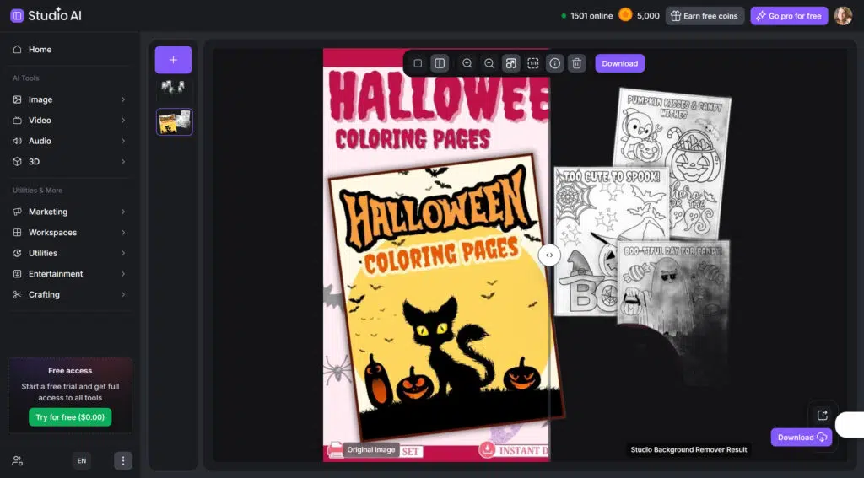864x478 pixels.
Task: Select the first thumbnail in the strip
Action: 174,88
